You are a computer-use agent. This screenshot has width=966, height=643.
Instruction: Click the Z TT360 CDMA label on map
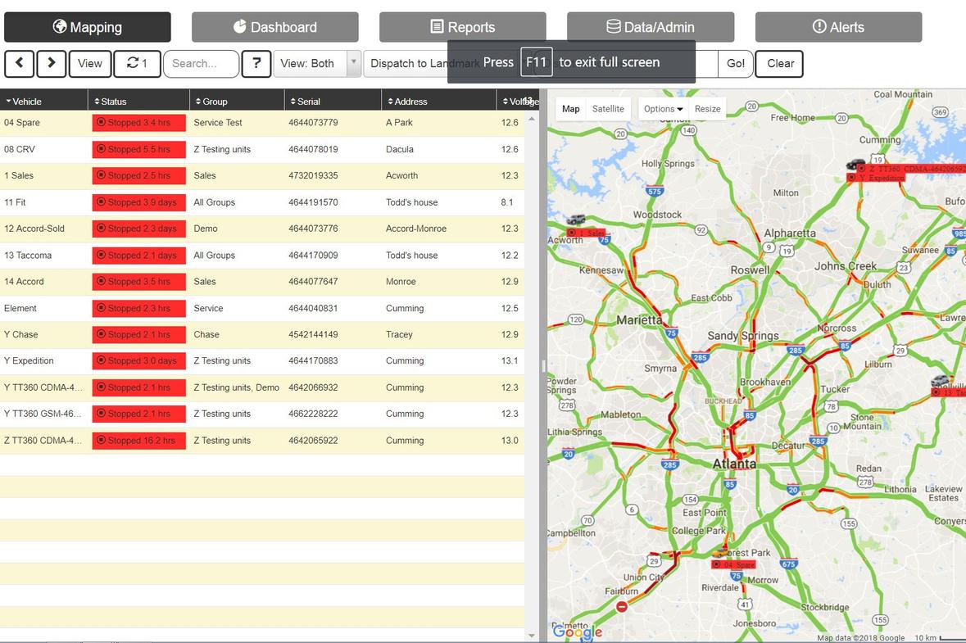(x=910, y=169)
